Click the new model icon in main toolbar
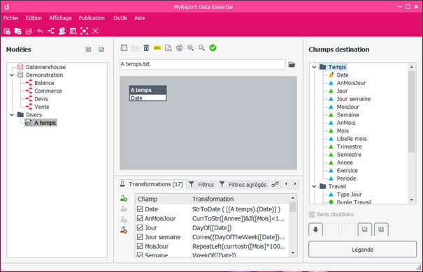 7,31
